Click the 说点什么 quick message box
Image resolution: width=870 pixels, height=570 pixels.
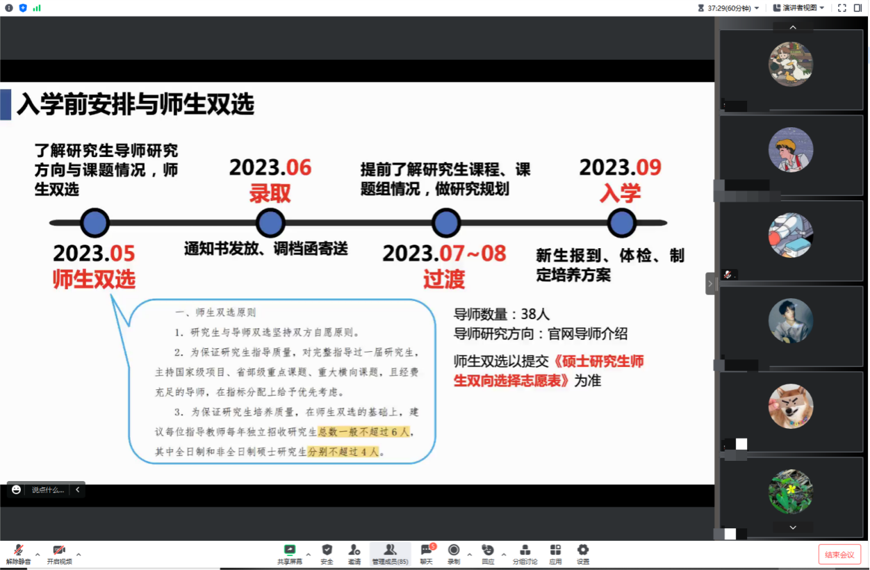tap(47, 489)
